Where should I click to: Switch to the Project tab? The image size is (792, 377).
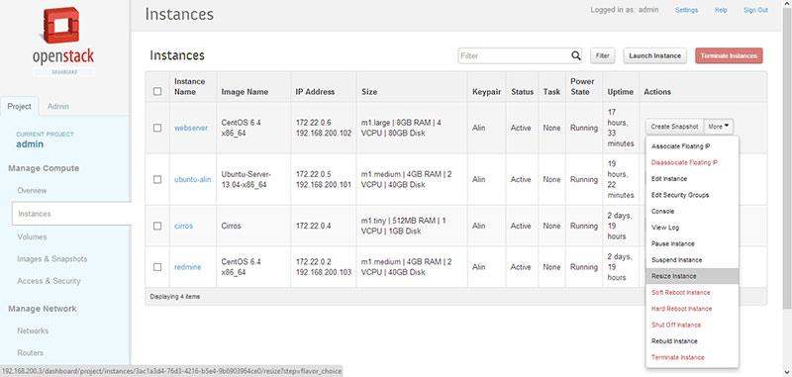point(19,107)
